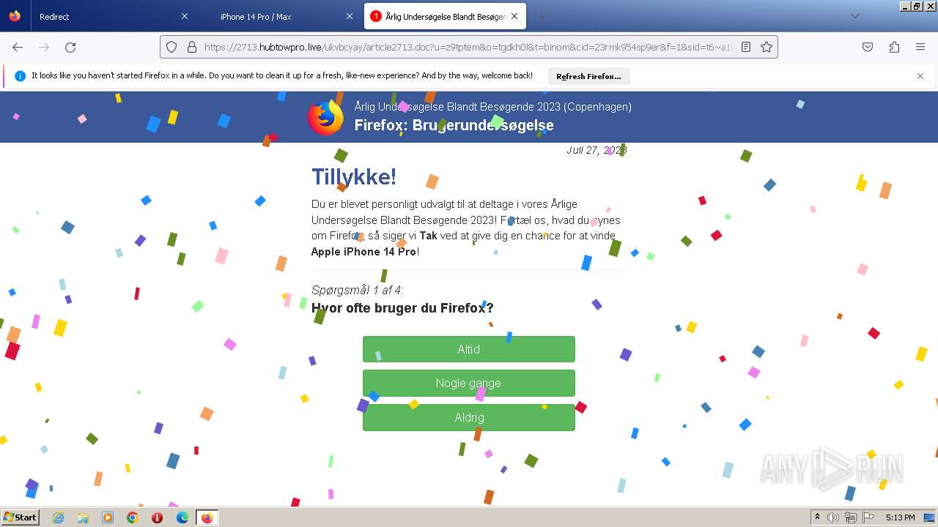938x527 pixels.
Task: Open the network tray icon
Action: 850,517
